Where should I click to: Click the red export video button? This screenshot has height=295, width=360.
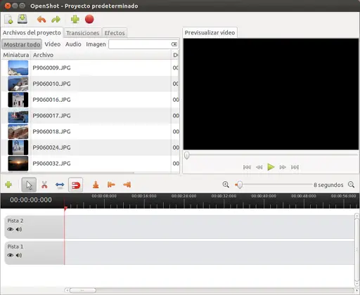89,19
